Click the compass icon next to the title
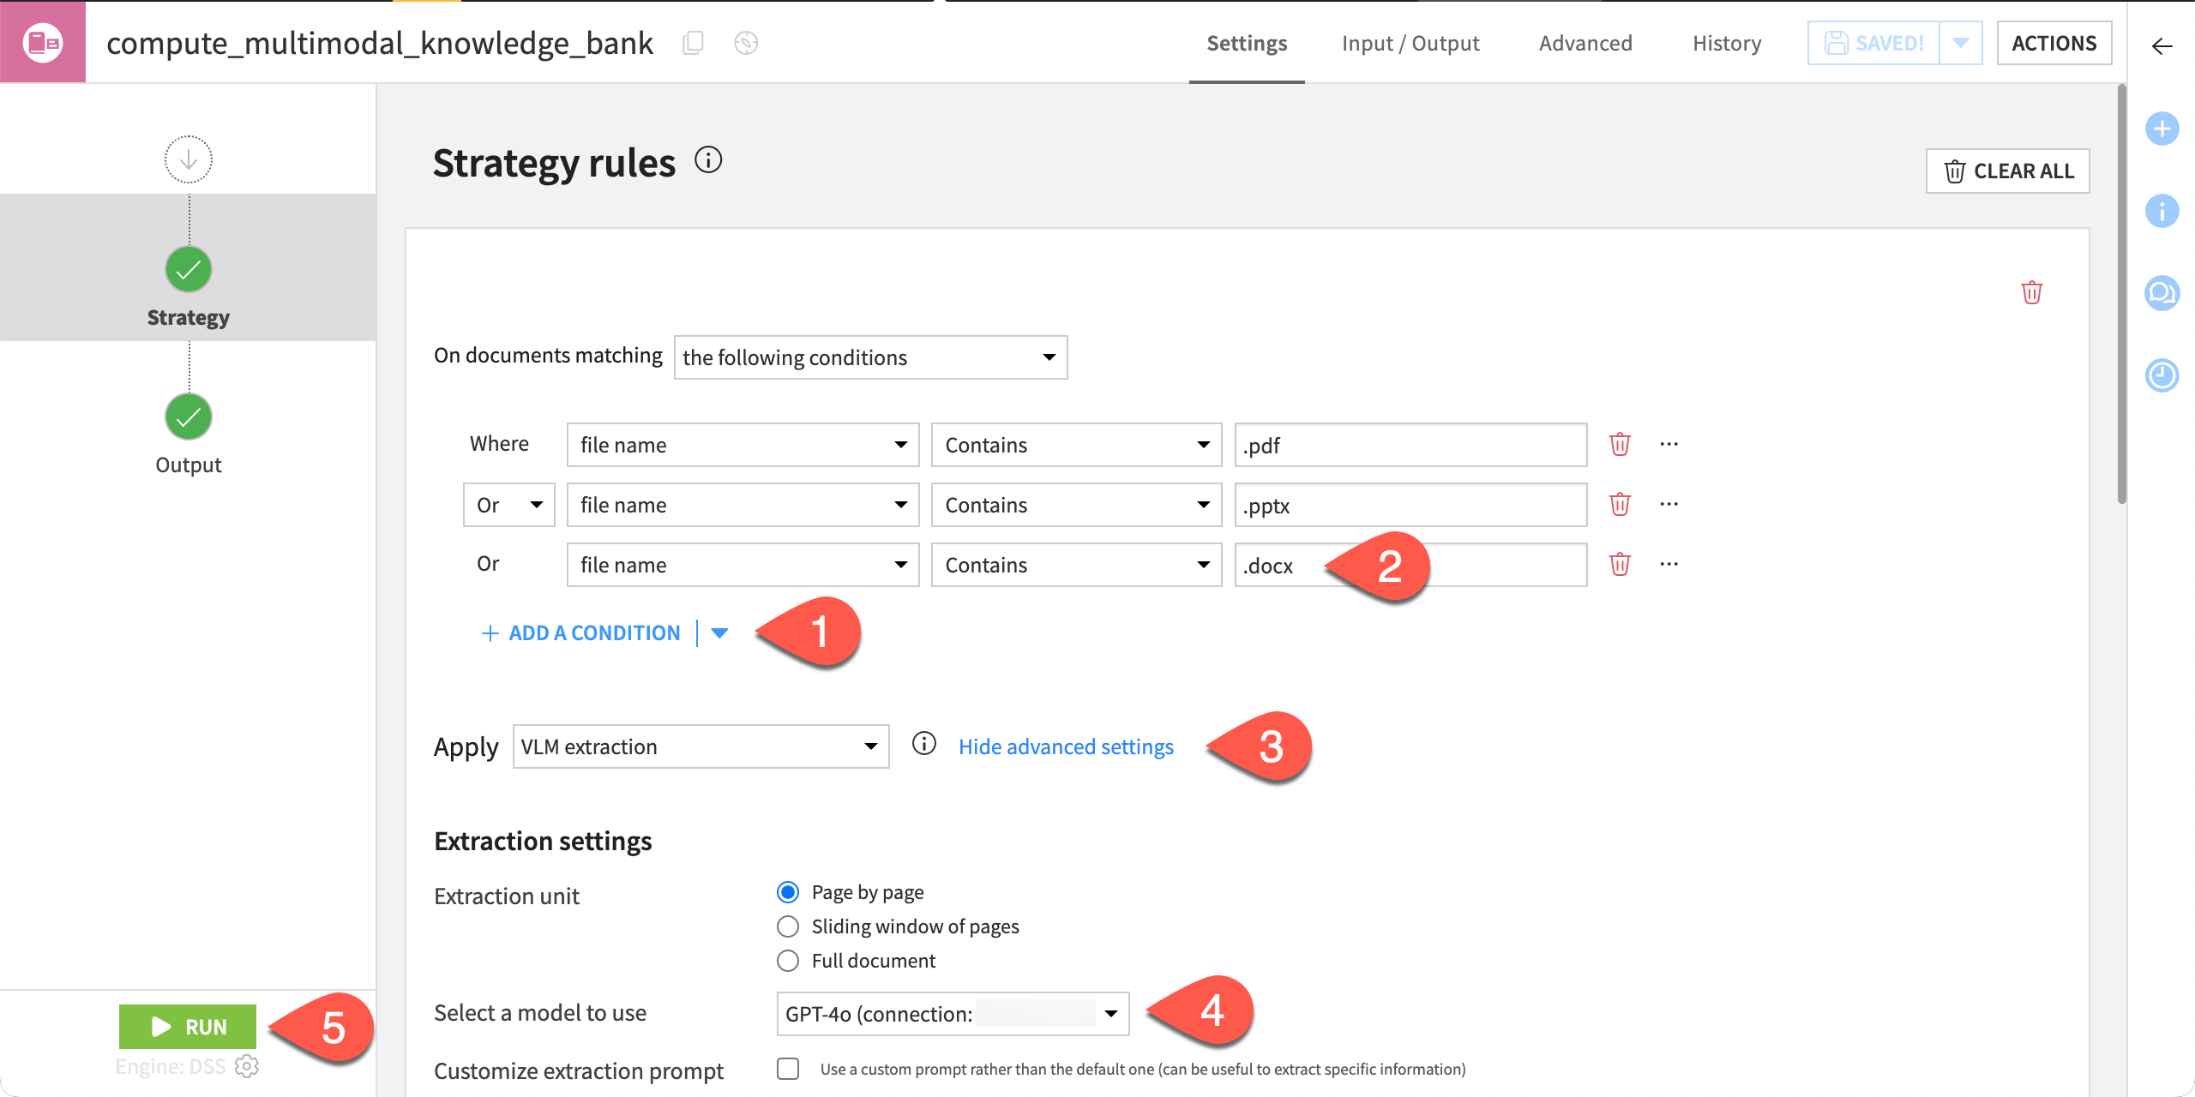This screenshot has height=1097, width=2195. click(x=746, y=43)
